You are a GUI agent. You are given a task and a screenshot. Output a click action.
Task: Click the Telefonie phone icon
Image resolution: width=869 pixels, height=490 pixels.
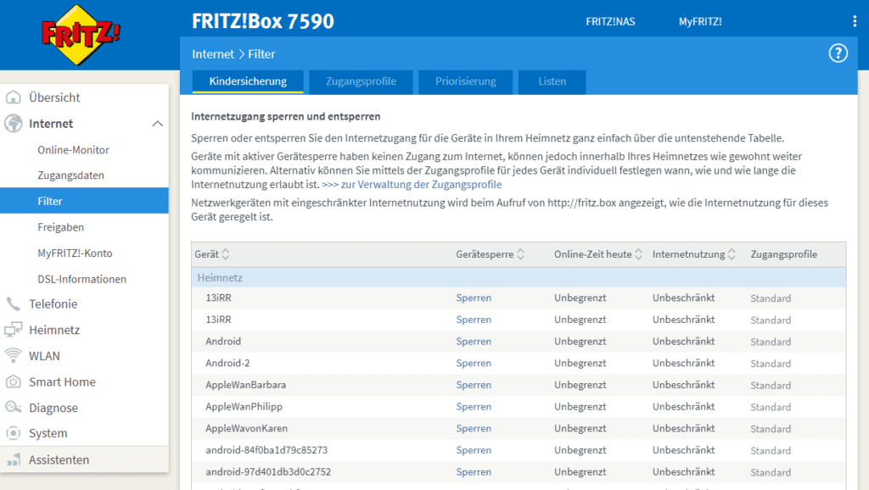14,304
